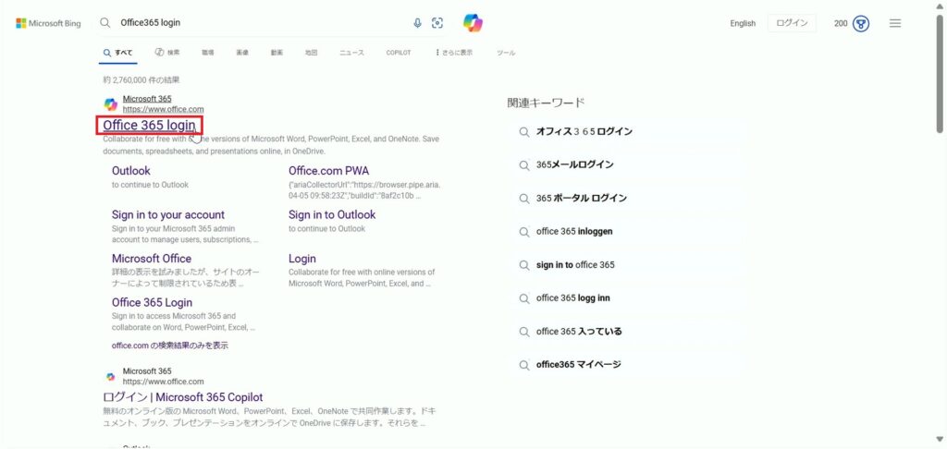Click search icon beside オフィス365ログイン
Screen dimensions: 947x449
524,131
